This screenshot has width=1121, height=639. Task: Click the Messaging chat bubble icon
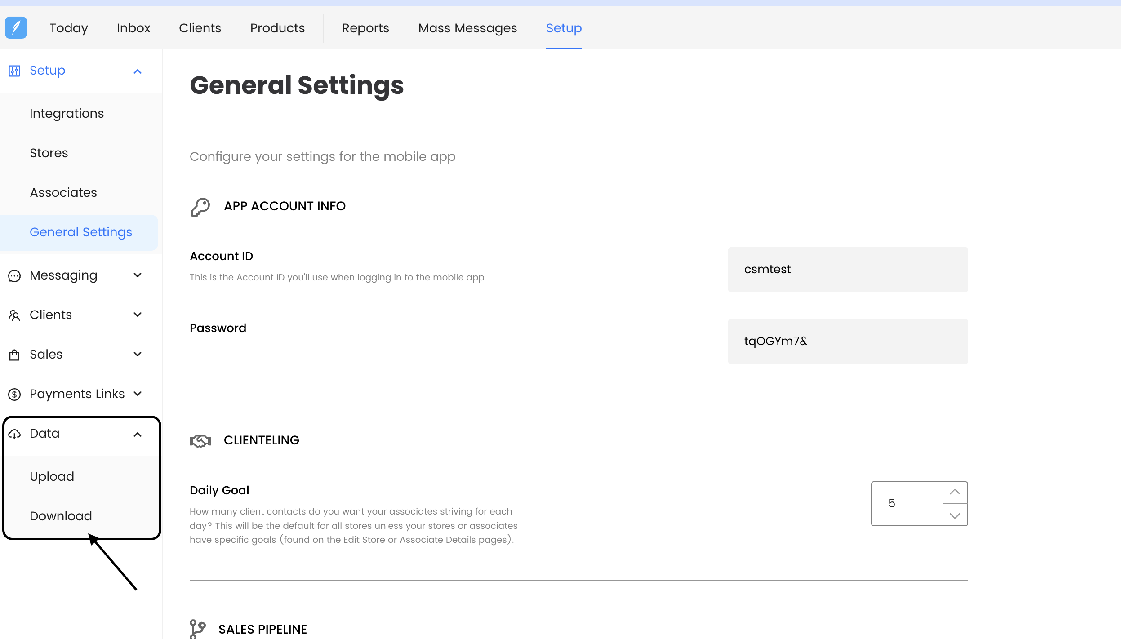click(x=14, y=276)
